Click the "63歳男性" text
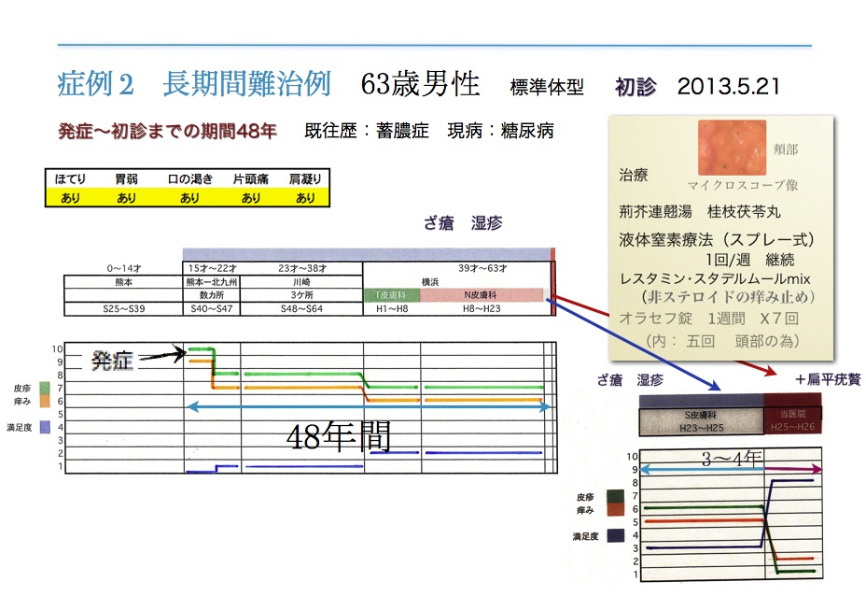This screenshot has height=610, width=866. tap(420, 85)
